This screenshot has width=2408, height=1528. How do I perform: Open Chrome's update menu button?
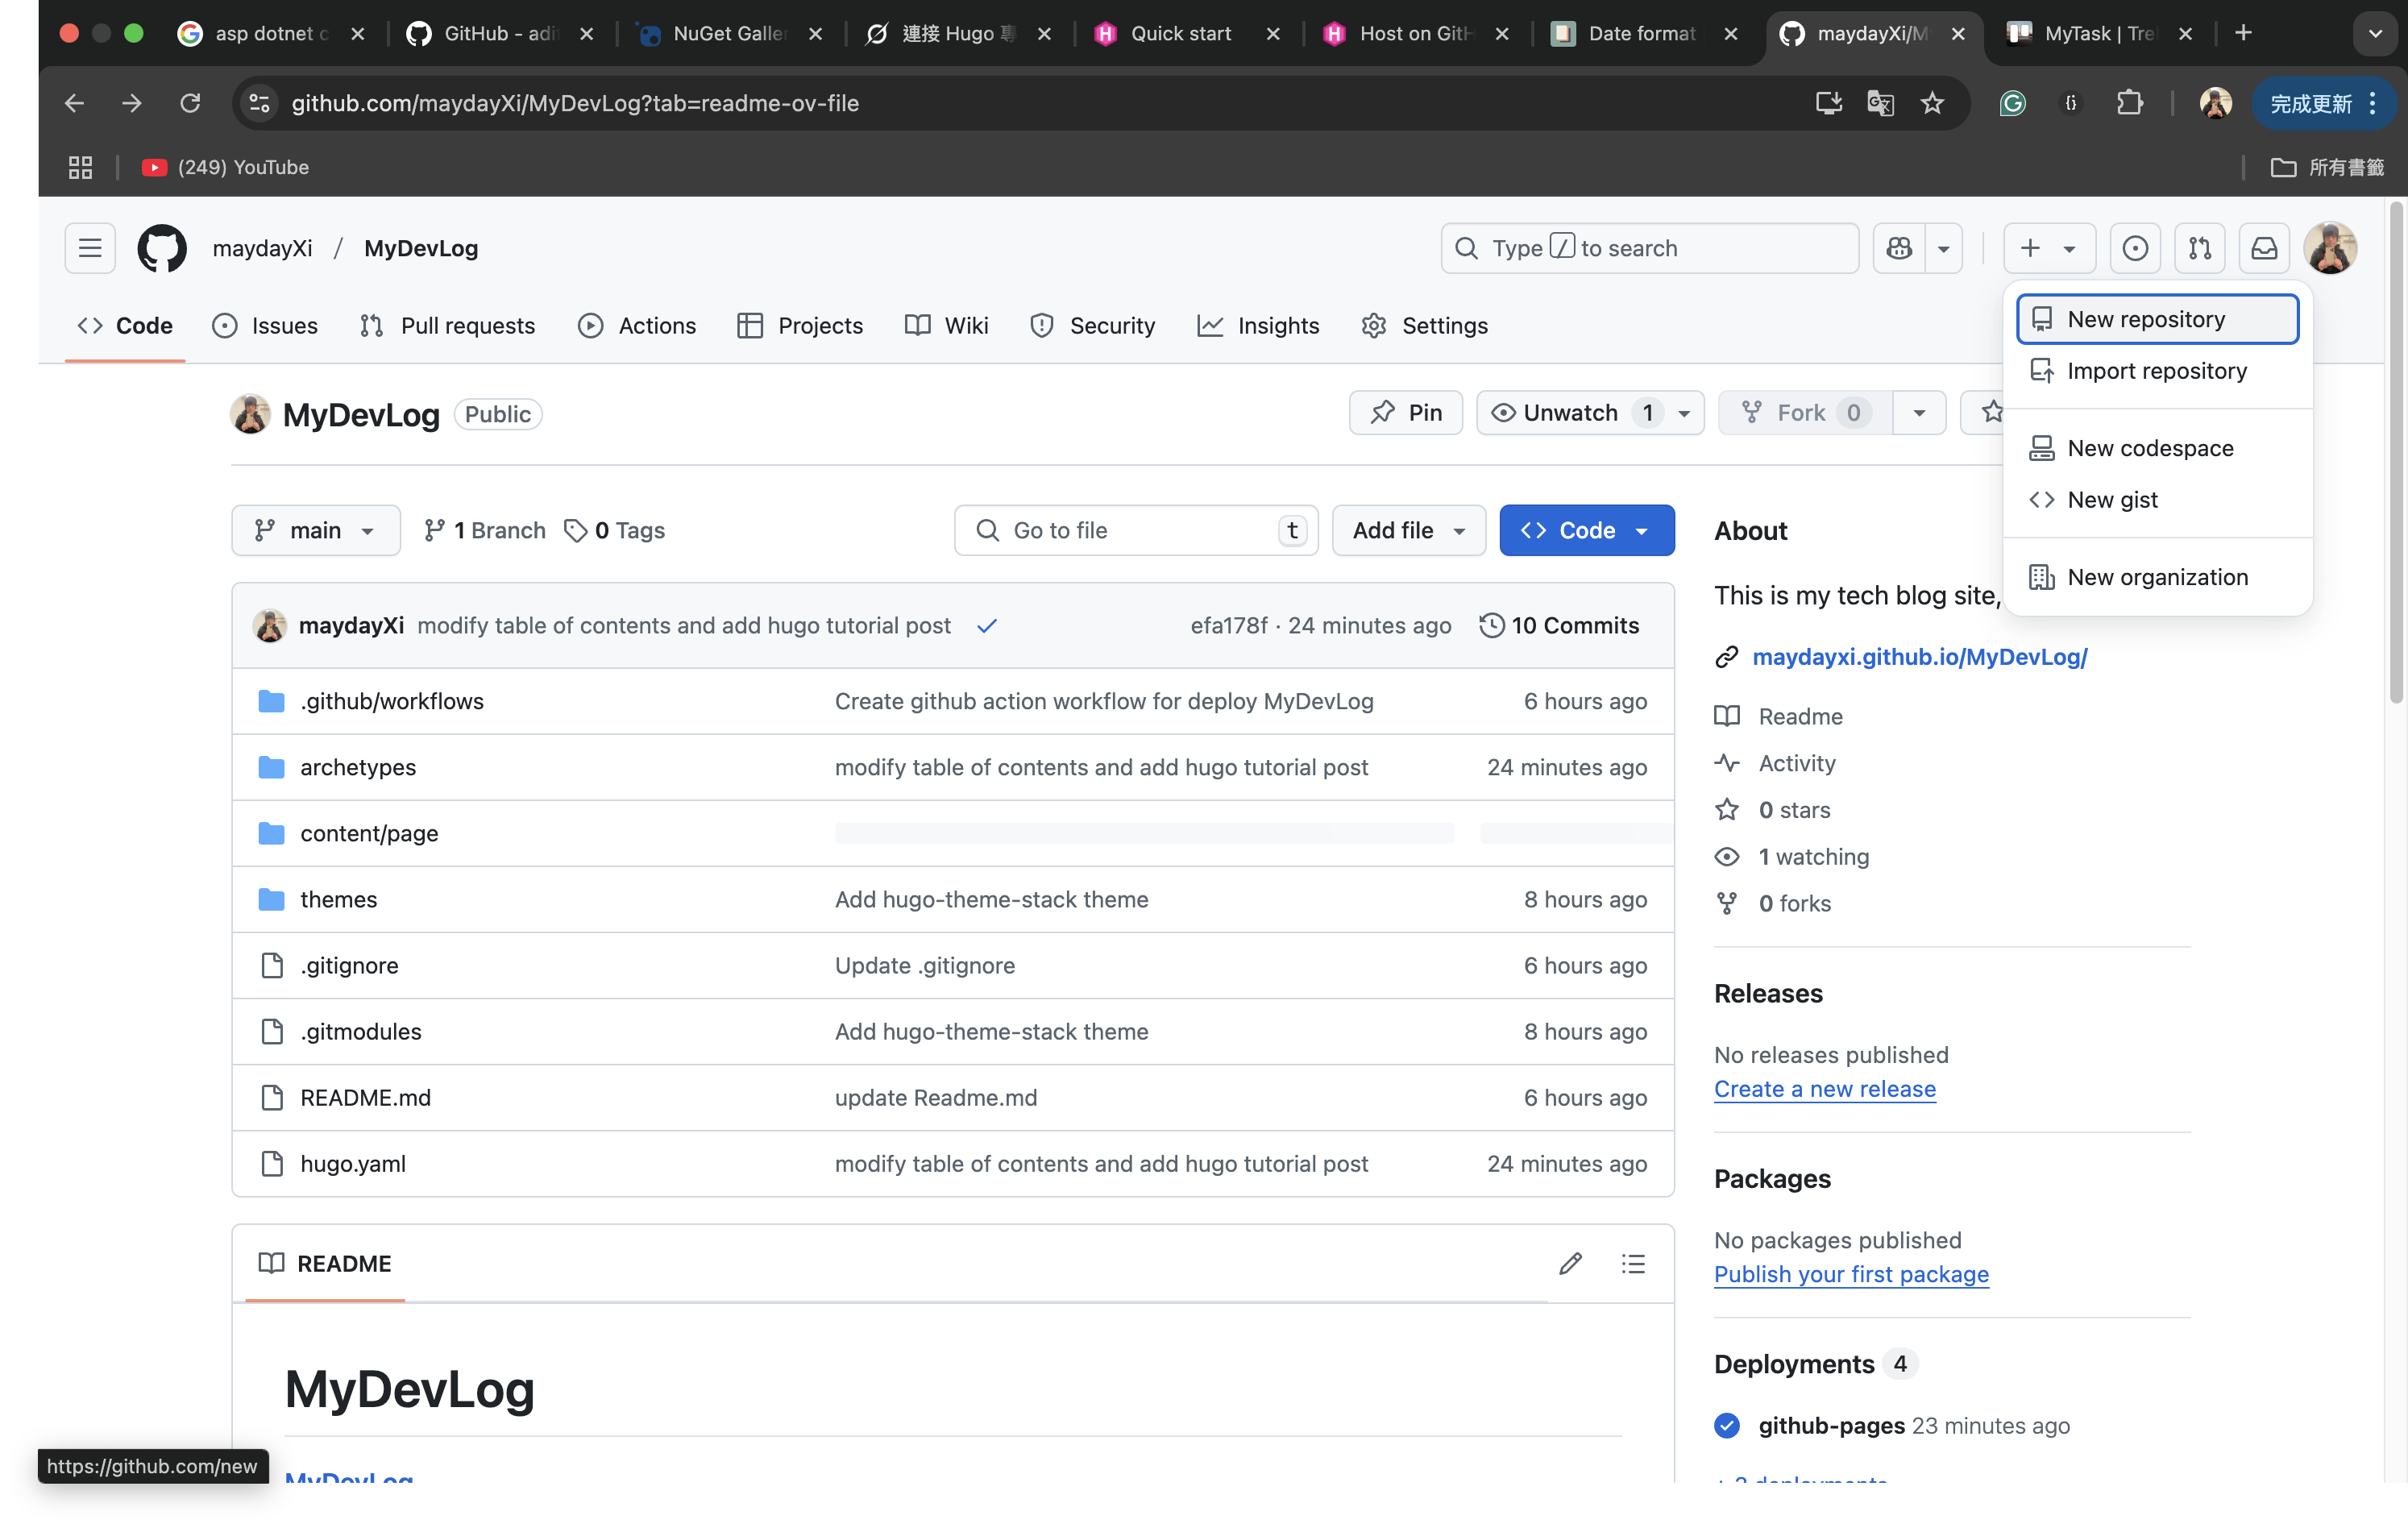pyautogui.click(x=2323, y=103)
